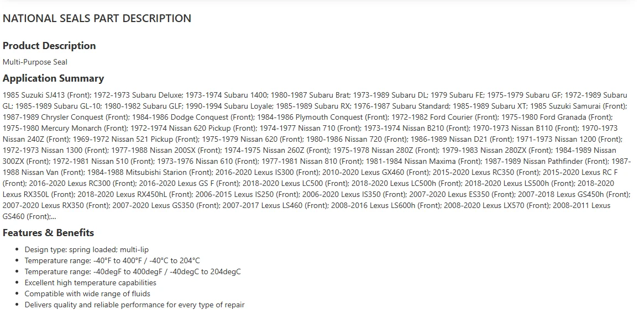This screenshot has height=320, width=639.
Task: Click Excellent high temperature capabilities line
Action: click(x=91, y=282)
